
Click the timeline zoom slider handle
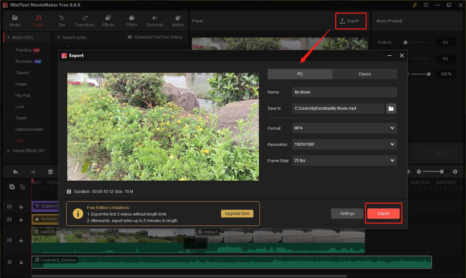coord(442,172)
